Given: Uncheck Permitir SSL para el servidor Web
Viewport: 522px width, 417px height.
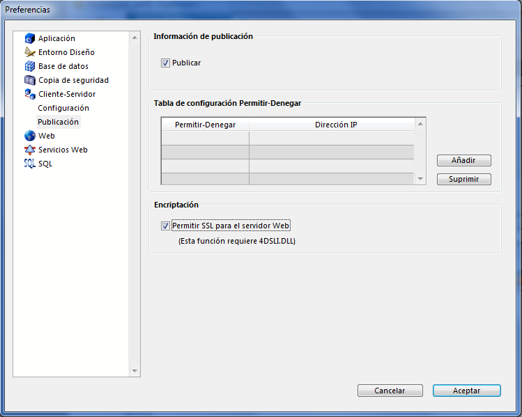Looking at the screenshot, I should coord(165,226).
